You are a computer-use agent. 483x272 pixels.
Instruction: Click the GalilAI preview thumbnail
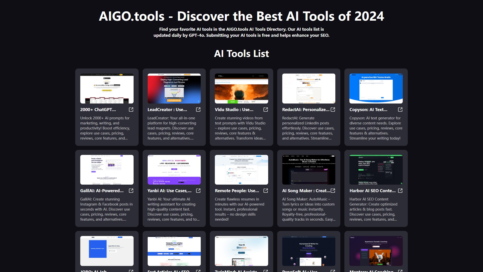107,170
